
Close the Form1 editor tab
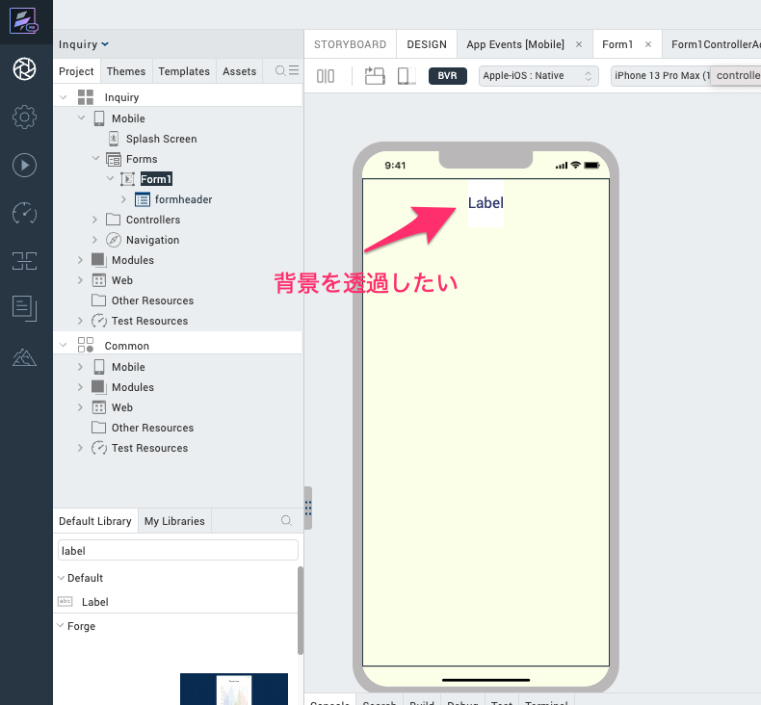point(648,44)
